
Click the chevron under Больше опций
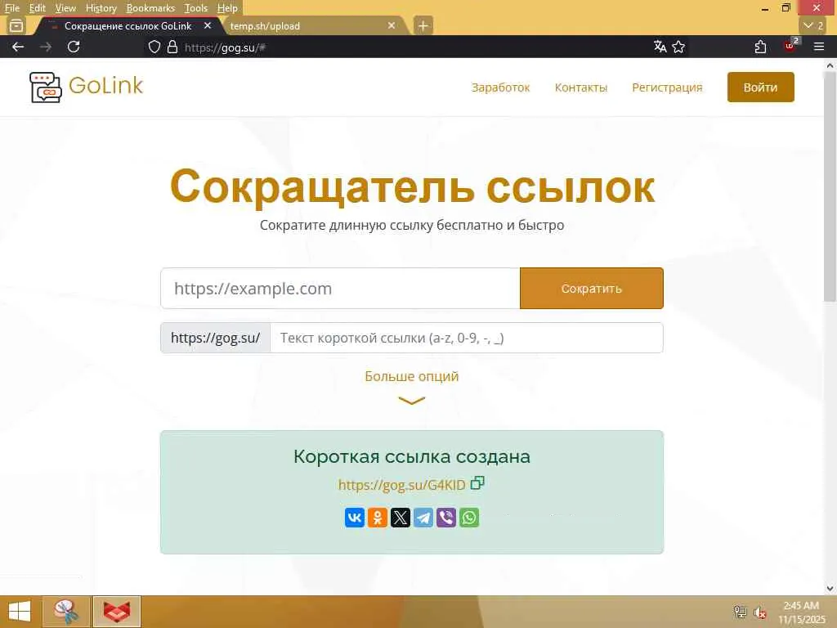pyautogui.click(x=412, y=401)
